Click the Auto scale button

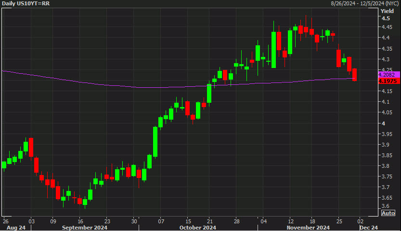click(x=388, y=213)
